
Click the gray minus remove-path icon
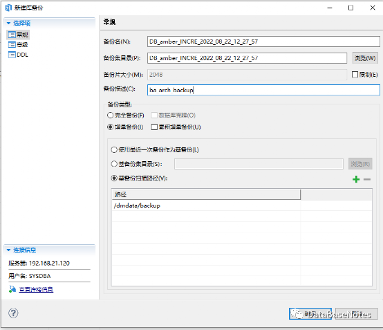pyautogui.click(x=367, y=179)
